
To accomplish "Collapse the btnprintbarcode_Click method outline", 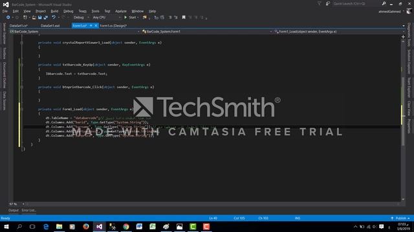I will pyautogui.click(x=22, y=87).
